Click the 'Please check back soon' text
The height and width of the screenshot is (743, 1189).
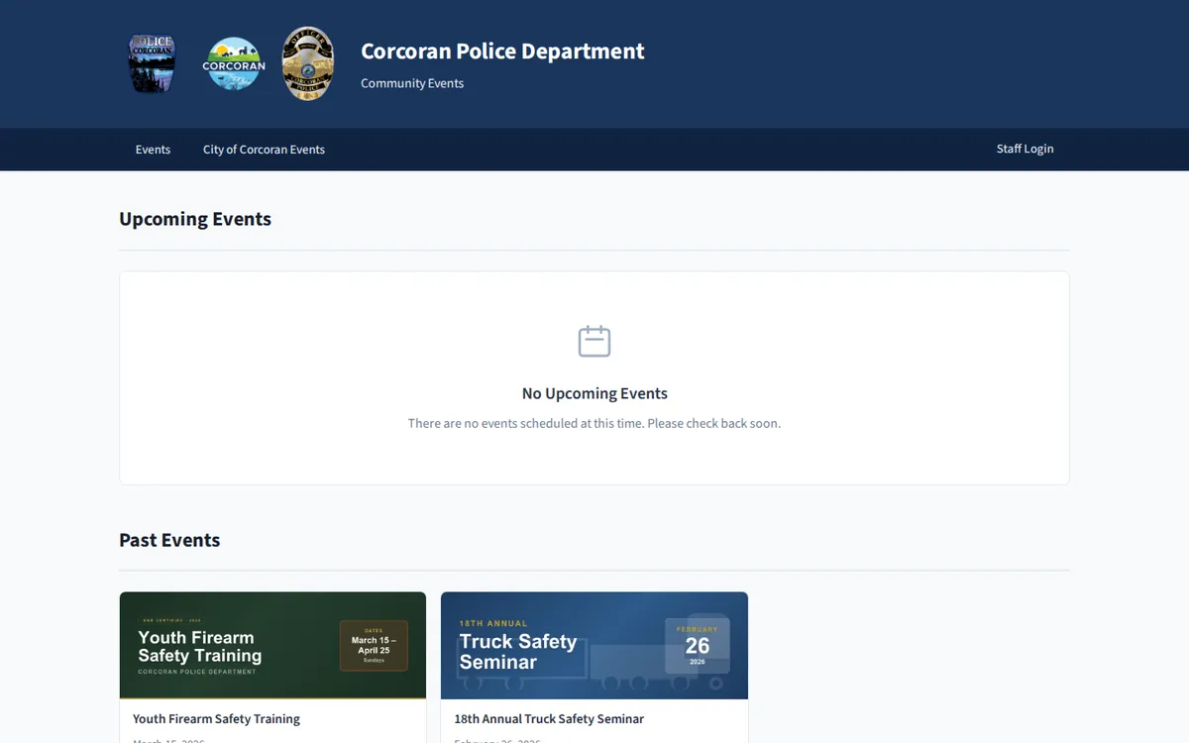click(713, 423)
